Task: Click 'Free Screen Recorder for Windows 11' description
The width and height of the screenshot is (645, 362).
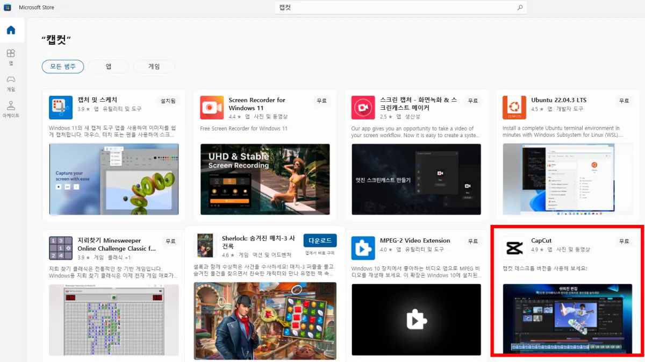Action: click(244, 129)
